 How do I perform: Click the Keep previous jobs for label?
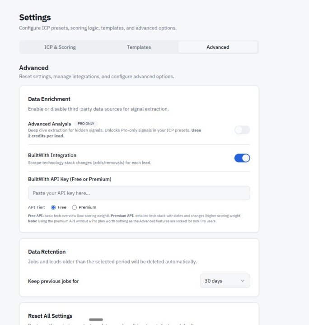(x=53, y=281)
